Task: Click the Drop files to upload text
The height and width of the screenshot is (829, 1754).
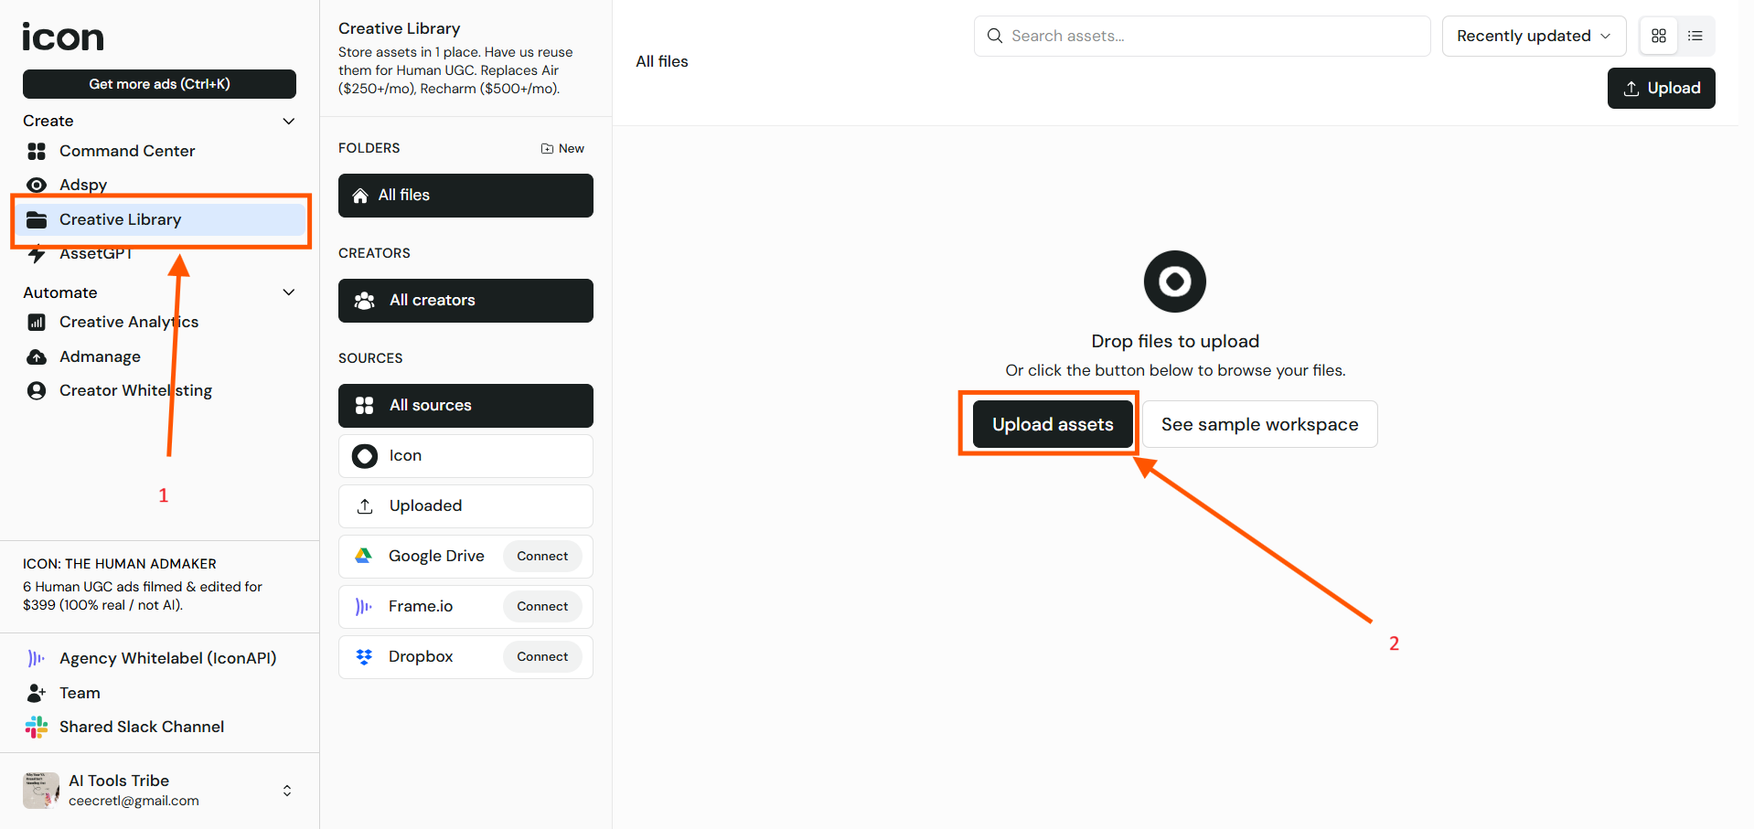Action: (1175, 341)
